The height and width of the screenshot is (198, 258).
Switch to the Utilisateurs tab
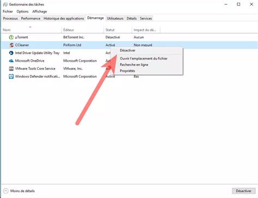[115, 18]
